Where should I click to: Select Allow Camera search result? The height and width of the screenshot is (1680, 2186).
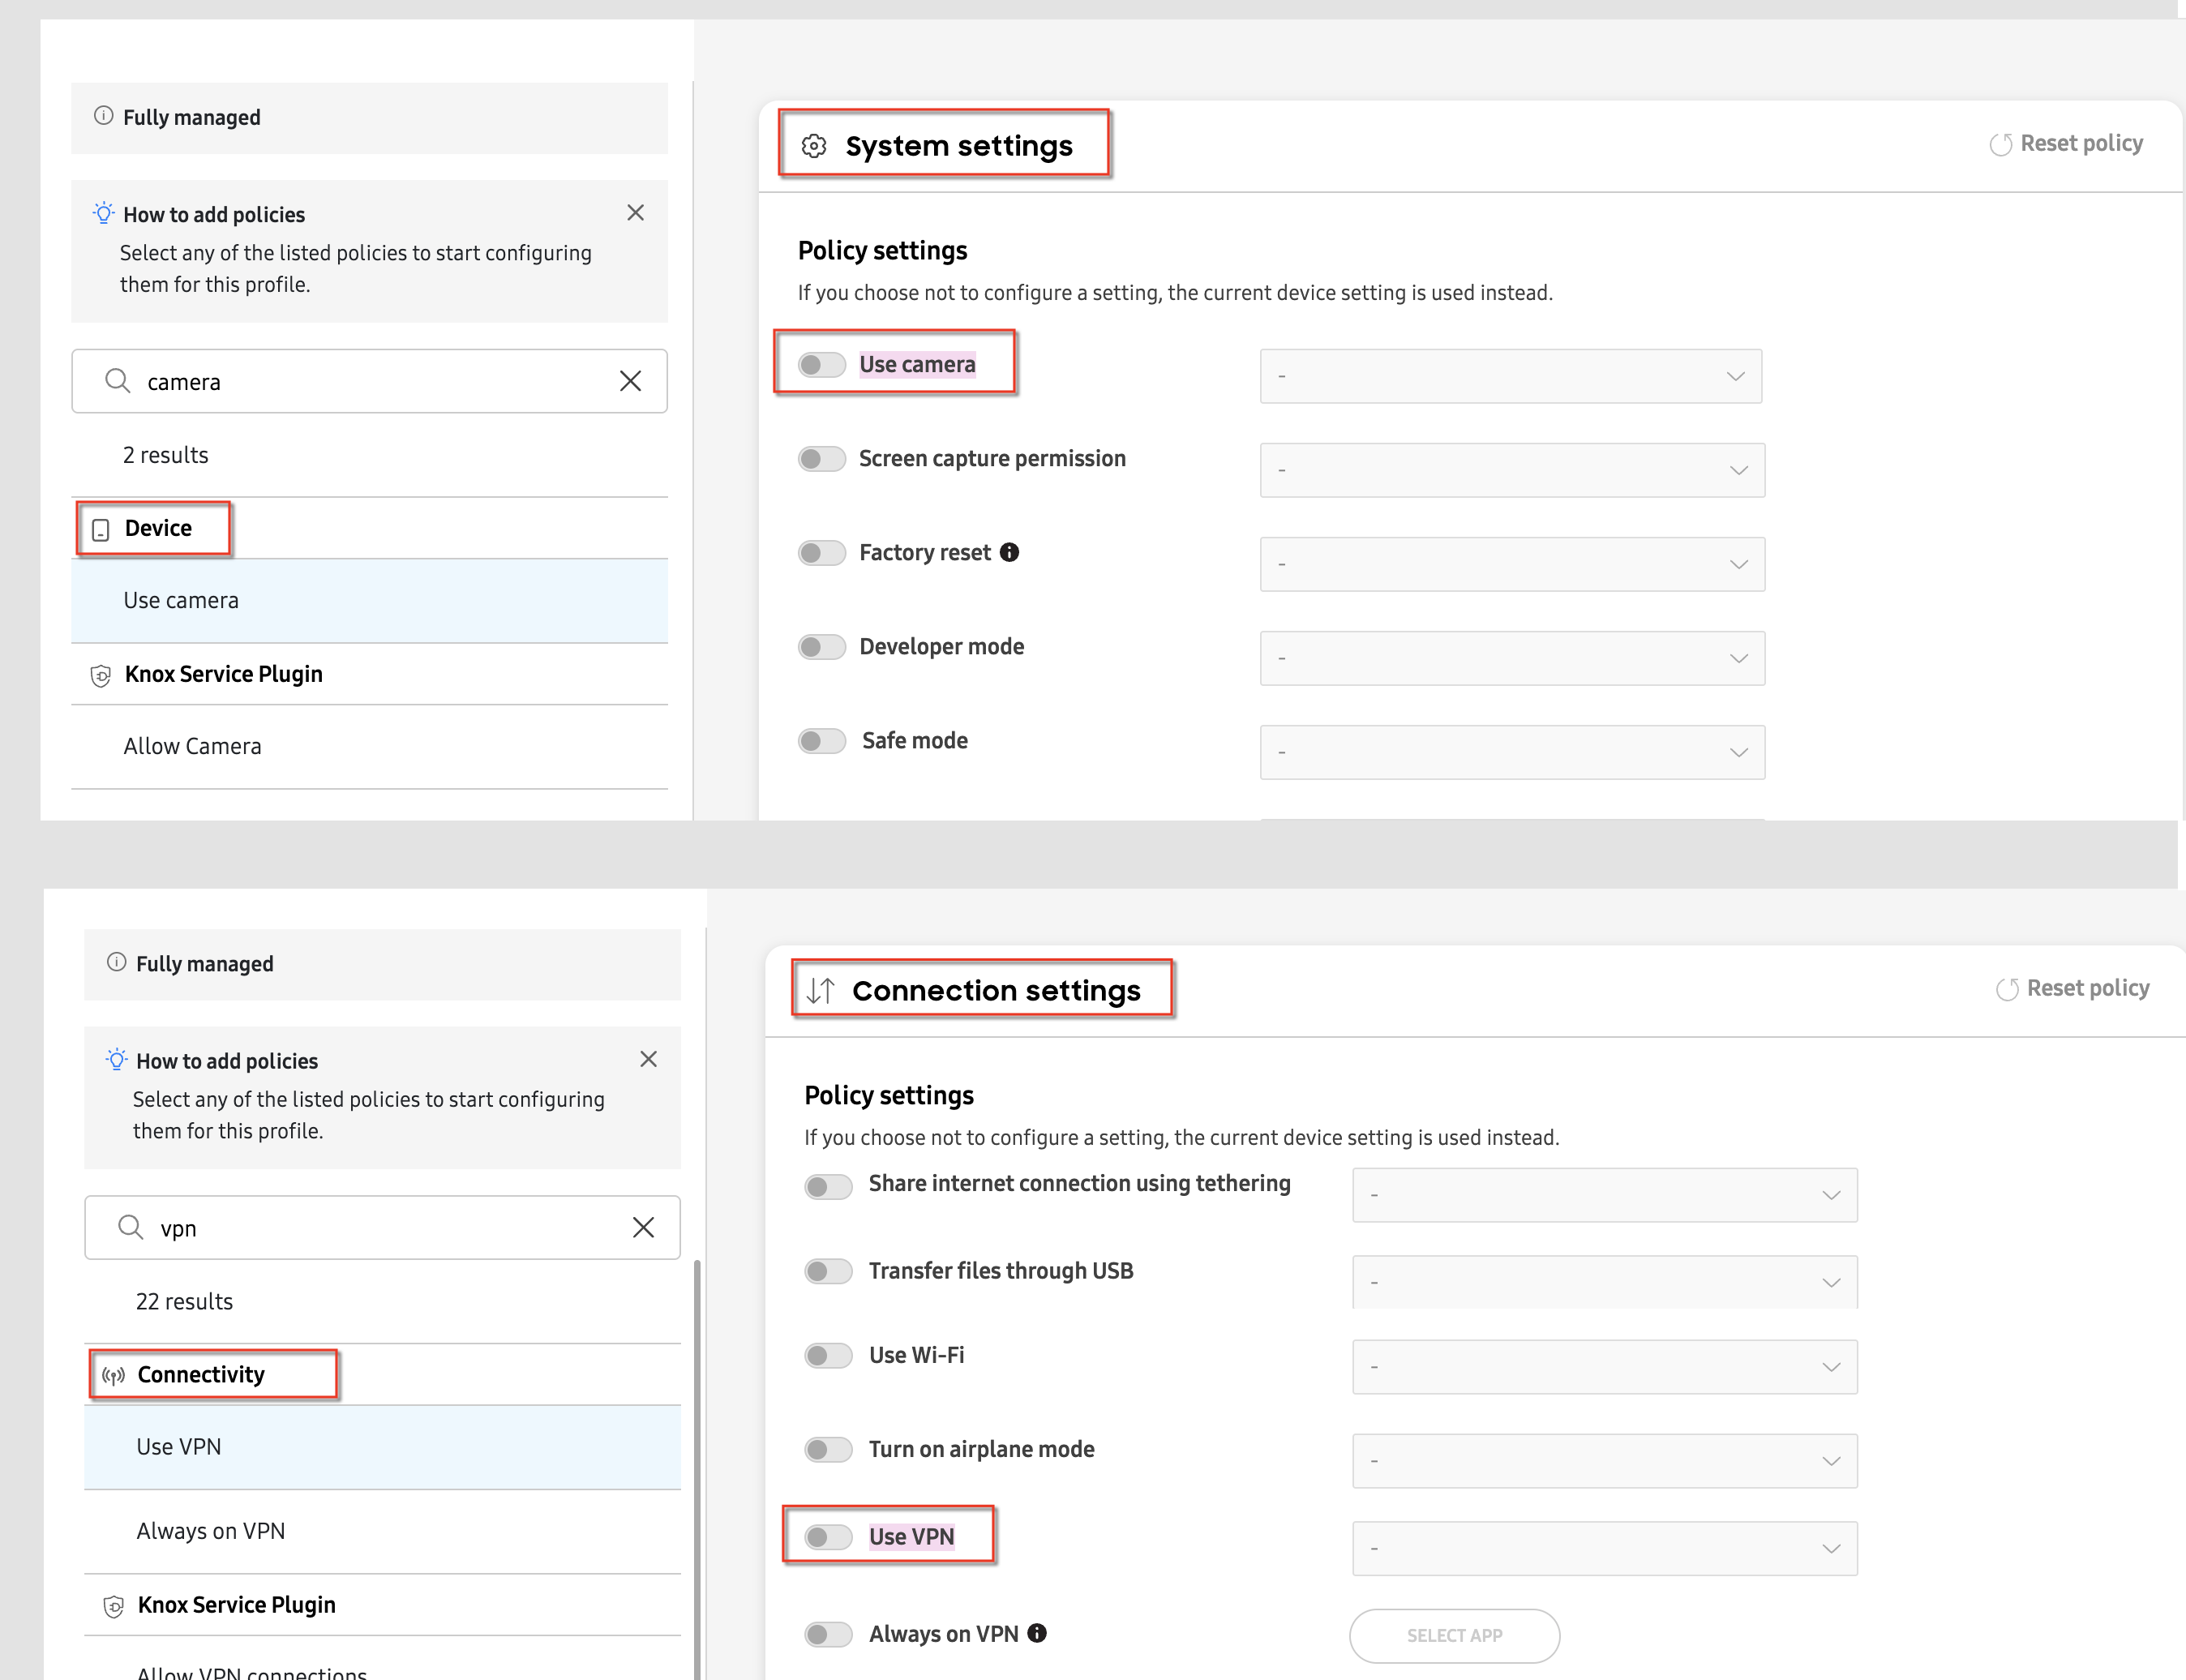pos(369,747)
